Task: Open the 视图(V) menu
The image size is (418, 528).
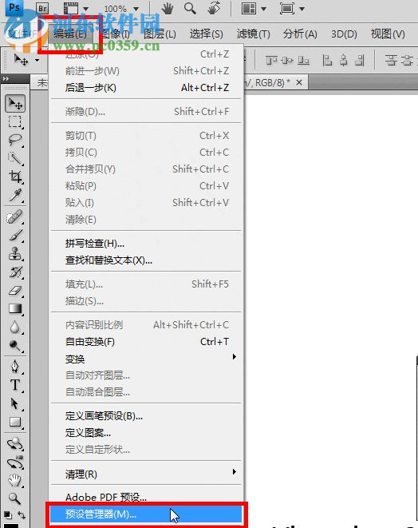Action: pyautogui.click(x=388, y=34)
